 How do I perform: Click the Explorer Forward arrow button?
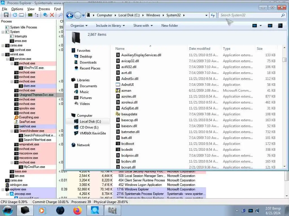click(78, 15)
